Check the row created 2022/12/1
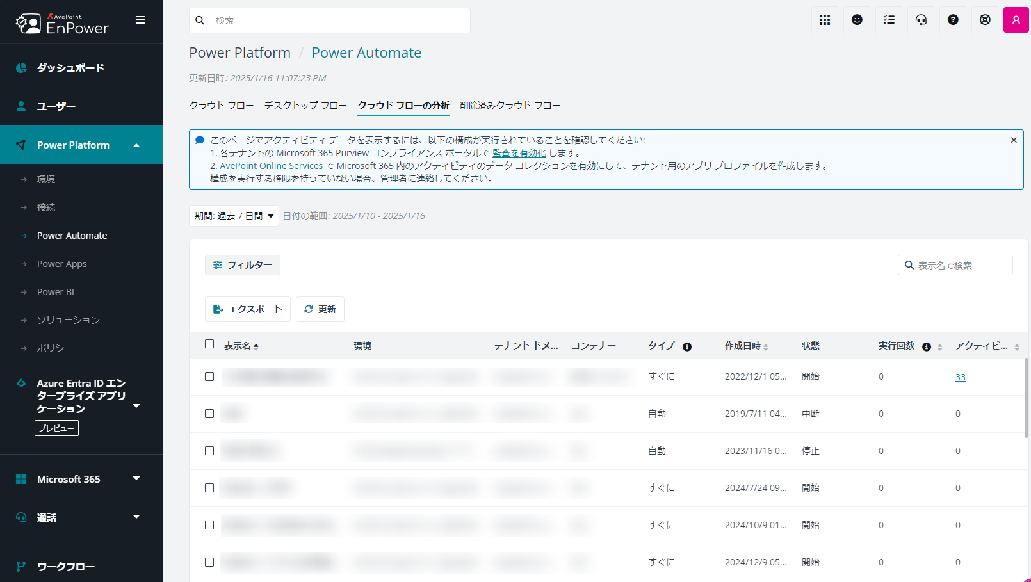This screenshot has width=1031, height=582. 209,376
